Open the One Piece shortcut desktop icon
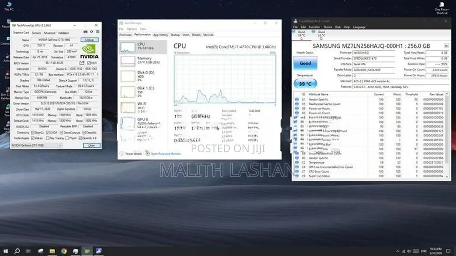The height and width of the screenshot is (256, 456). tap(441, 8)
